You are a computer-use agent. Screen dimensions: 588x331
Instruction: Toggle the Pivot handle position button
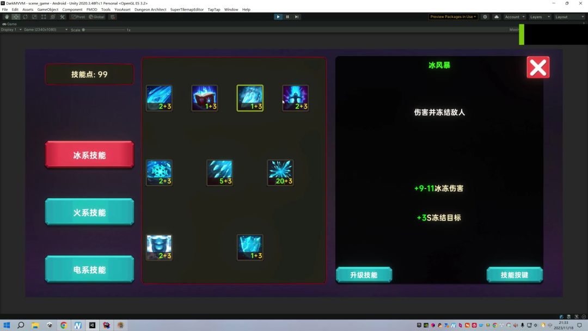tap(78, 17)
